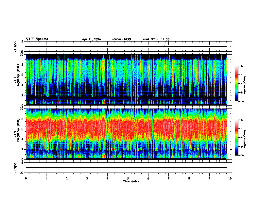Click the "VLF Spectra" title text
This screenshot has width=259, height=200.
tap(37, 39)
